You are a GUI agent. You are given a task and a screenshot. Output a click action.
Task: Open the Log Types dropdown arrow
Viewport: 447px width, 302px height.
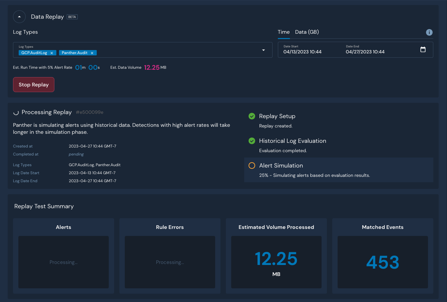point(264,50)
